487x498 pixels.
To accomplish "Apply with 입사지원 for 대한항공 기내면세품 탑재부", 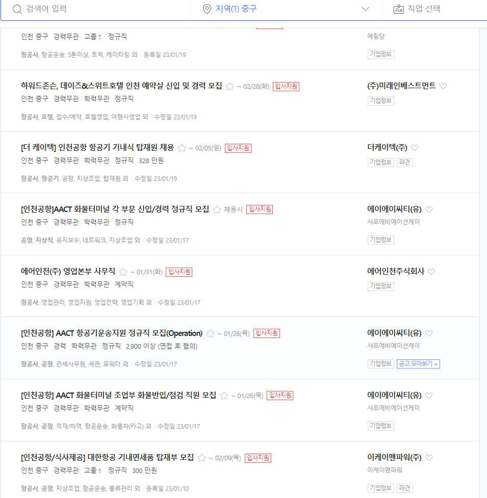I will tap(258, 458).
